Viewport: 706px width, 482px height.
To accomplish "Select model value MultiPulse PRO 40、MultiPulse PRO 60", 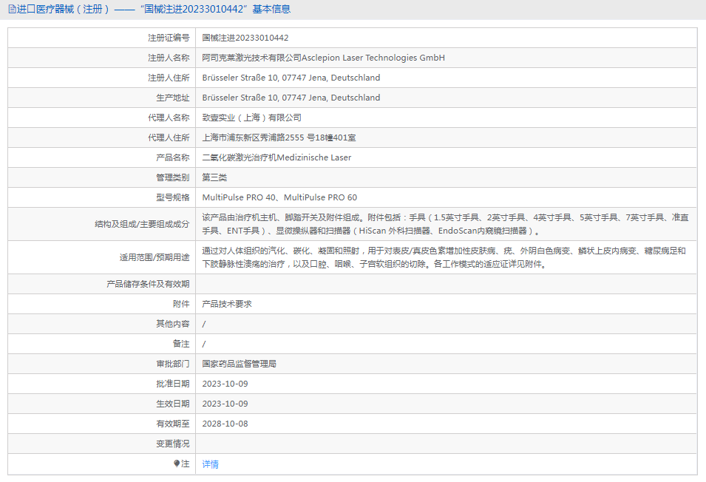I will click(279, 197).
